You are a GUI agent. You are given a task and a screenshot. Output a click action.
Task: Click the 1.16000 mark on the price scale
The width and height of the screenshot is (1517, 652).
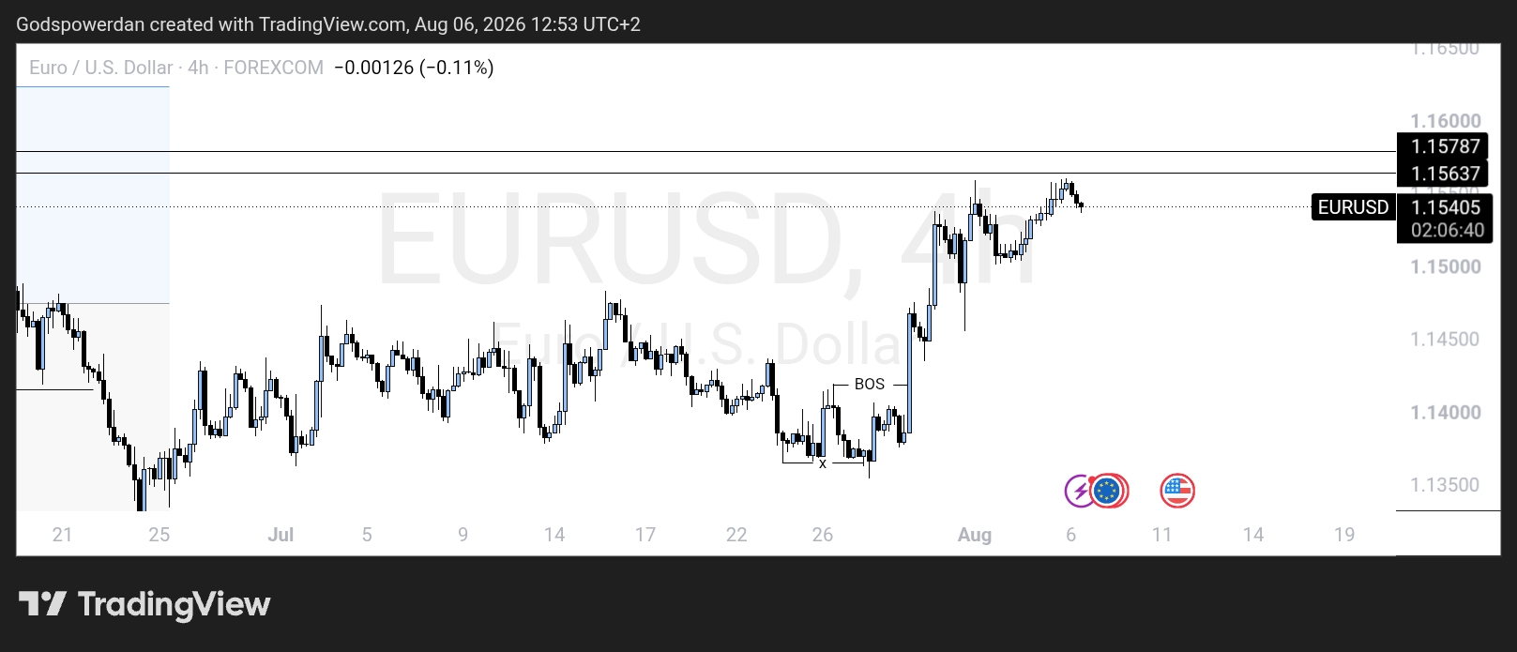1445,121
